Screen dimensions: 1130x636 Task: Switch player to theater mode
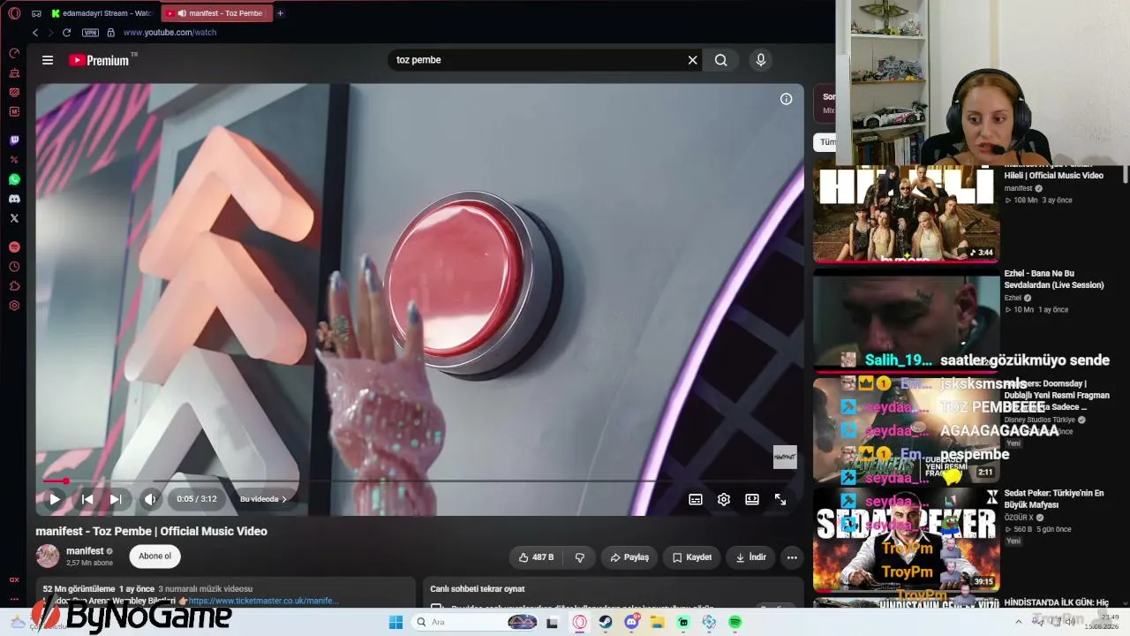pos(752,499)
